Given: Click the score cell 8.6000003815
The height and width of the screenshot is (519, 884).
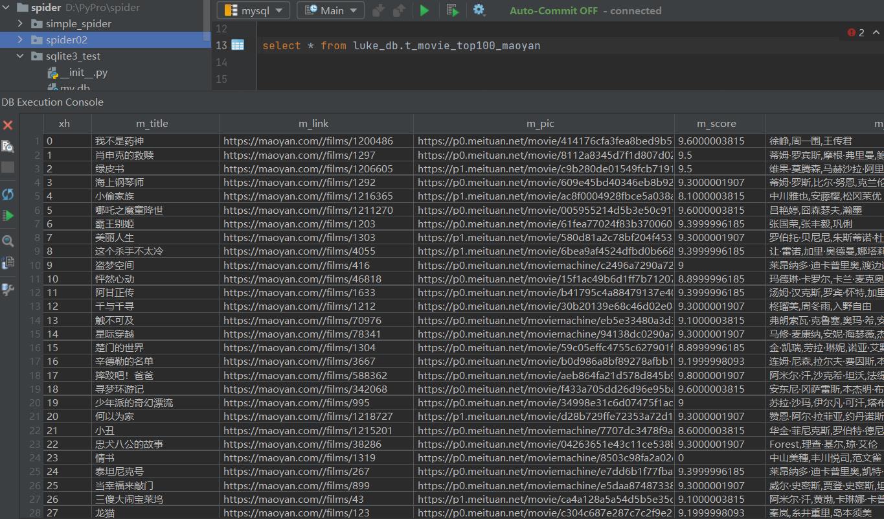Looking at the screenshot, I should tap(720, 430).
